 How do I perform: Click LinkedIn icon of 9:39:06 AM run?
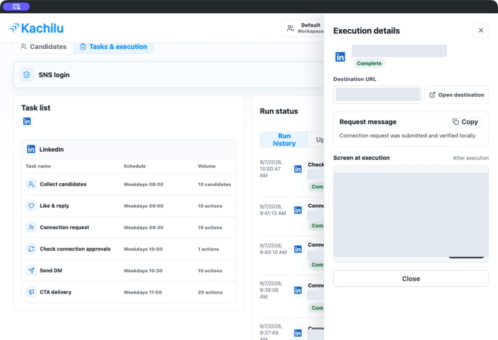click(298, 290)
